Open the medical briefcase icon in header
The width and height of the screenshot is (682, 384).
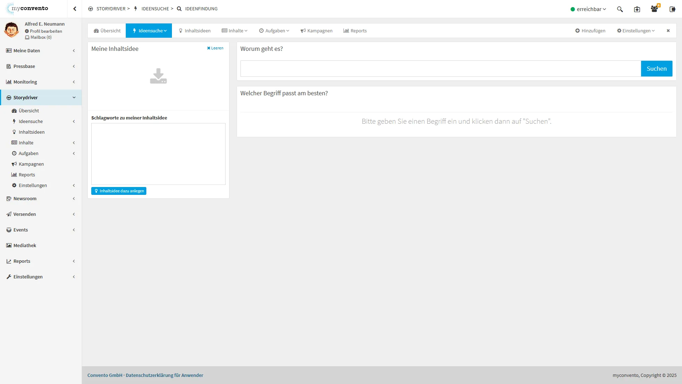click(x=637, y=9)
